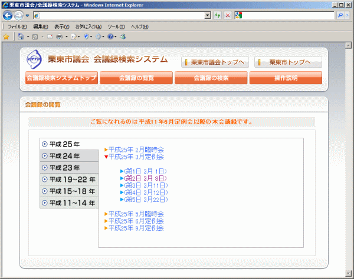354x279 pixels.
Task: Open (第3日 3月11日) minutes link
Action: pos(145,185)
